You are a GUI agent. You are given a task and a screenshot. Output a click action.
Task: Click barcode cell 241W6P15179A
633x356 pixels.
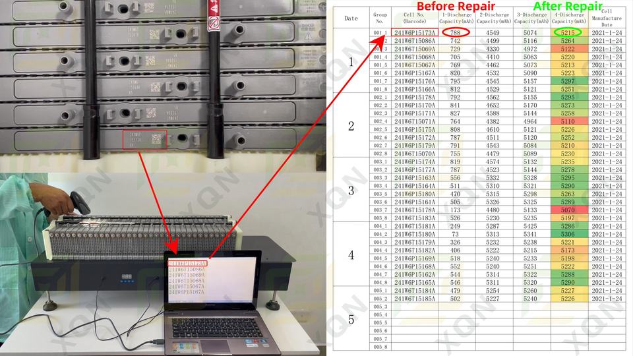pos(415,146)
